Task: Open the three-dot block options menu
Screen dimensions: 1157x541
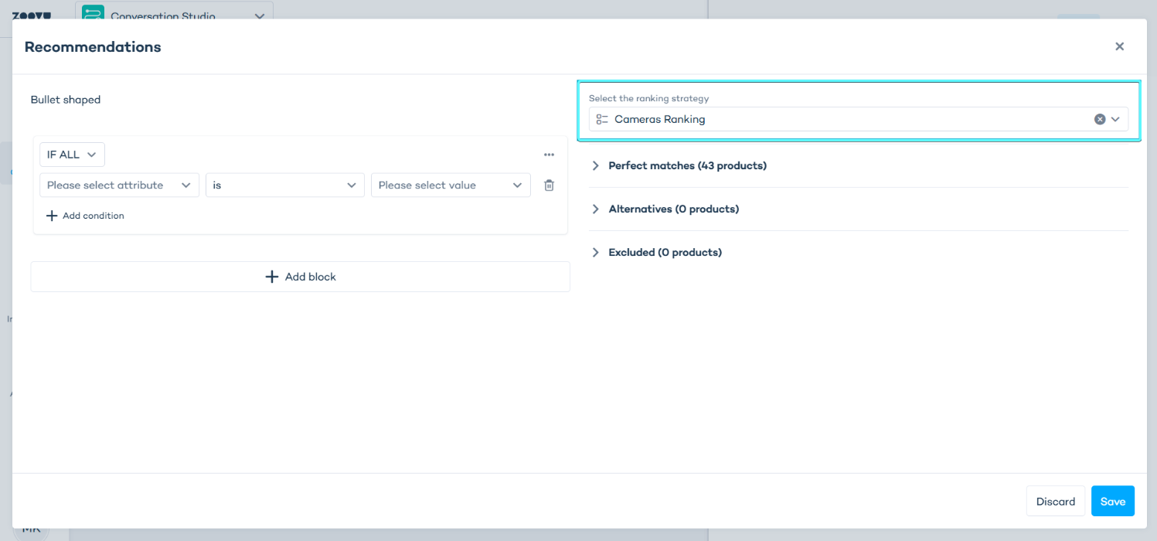Action: pos(549,155)
